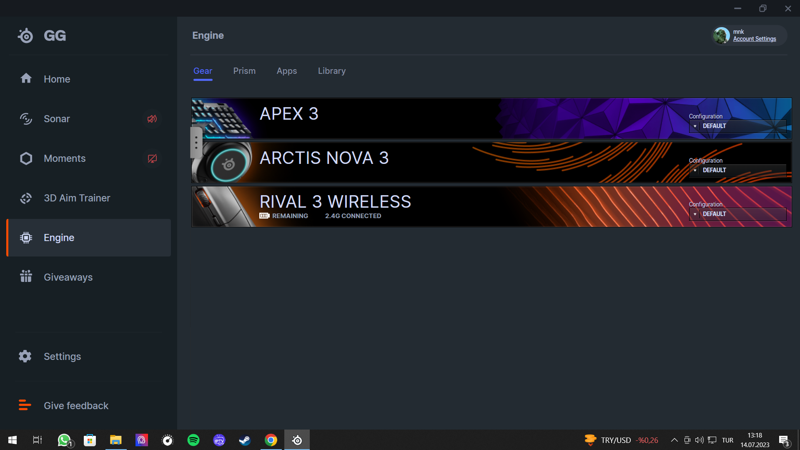Toggle the Moments capture disabled icon
Screen dimensions: 800x450
pos(152,158)
